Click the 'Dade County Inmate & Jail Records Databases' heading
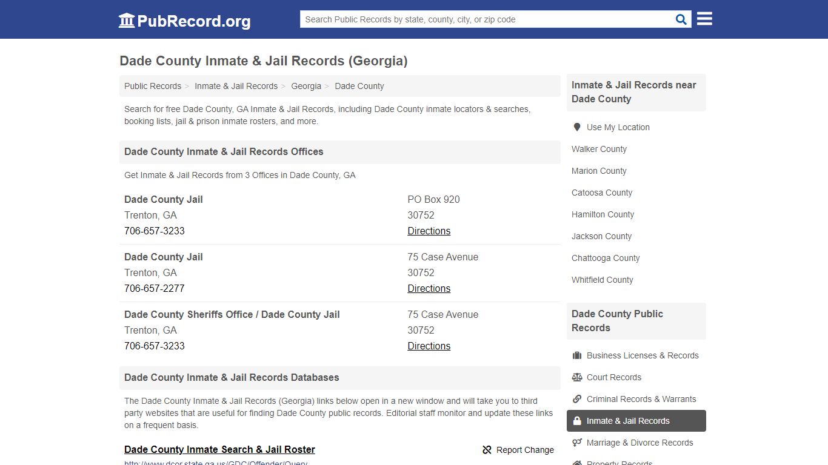Screen dimensions: 828x465 pos(232,377)
